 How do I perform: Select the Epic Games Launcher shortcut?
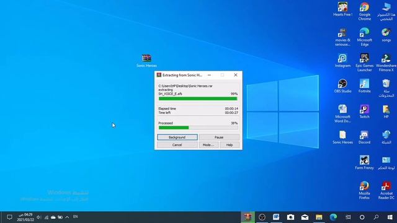pyautogui.click(x=364, y=63)
